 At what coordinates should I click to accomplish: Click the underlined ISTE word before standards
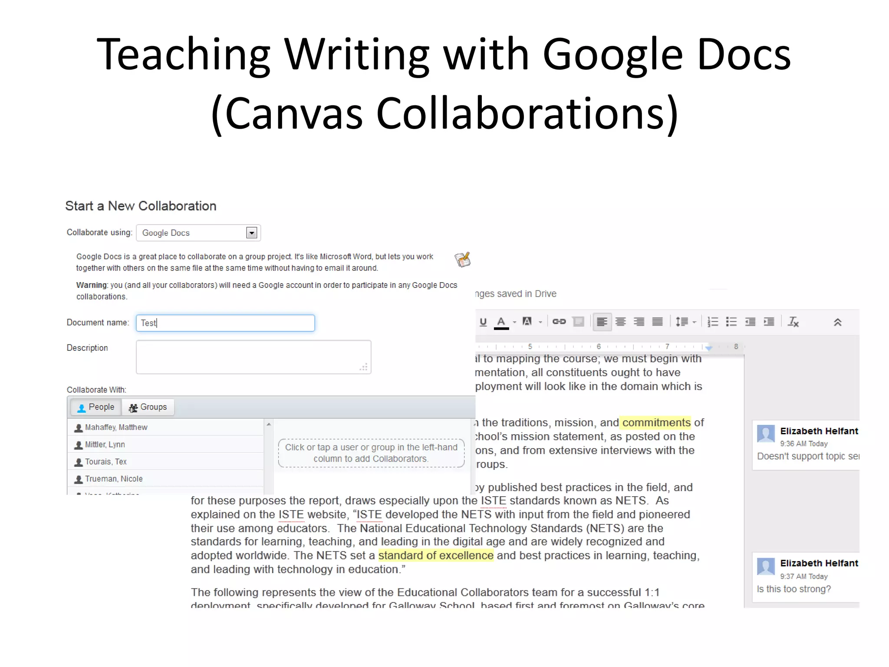coord(494,501)
